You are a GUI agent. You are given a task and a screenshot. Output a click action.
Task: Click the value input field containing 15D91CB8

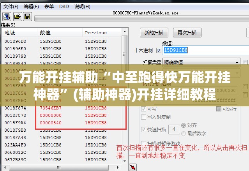tap(206, 50)
